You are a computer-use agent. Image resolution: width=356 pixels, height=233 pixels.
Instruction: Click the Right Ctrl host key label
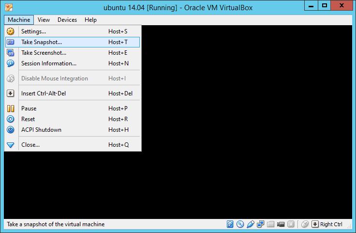click(x=331, y=224)
